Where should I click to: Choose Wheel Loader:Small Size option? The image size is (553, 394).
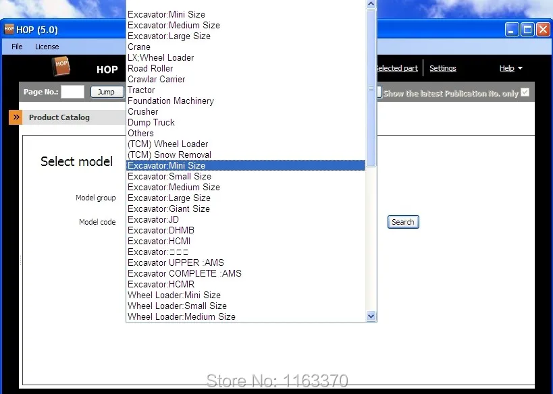tap(246, 306)
